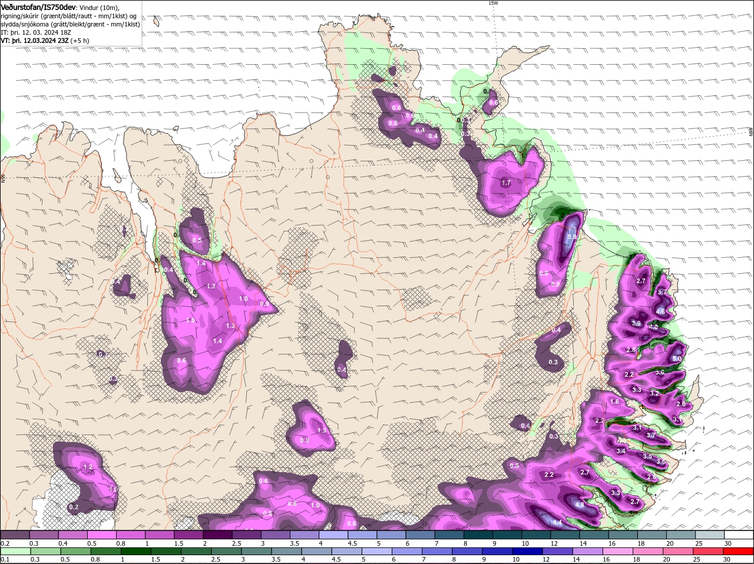This screenshot has width=754, height=564.
Task: Click the 'slydda/snjókoma' legend description line
Action: pyautogui.click(x=70, y=24)
